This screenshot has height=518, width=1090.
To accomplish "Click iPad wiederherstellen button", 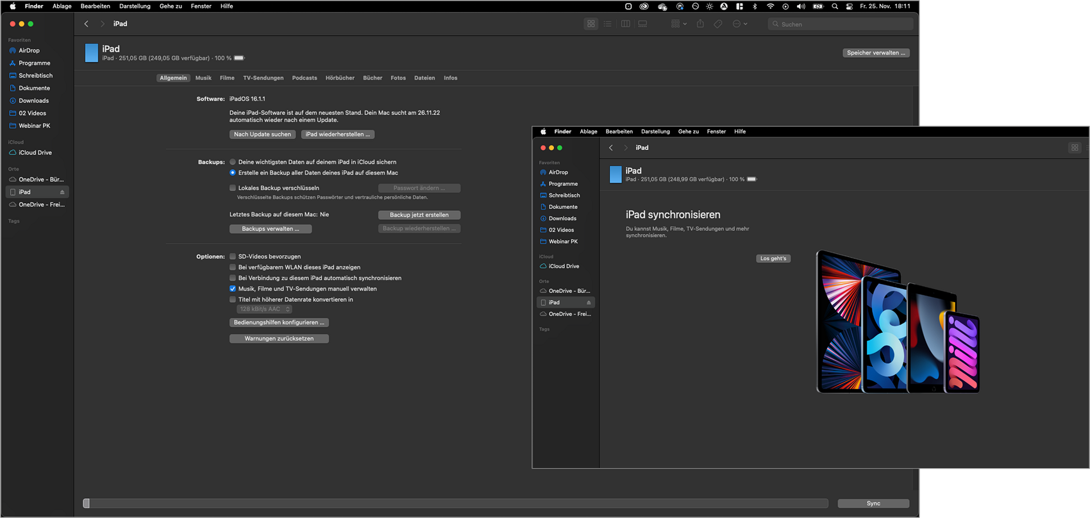I will coord(338,135).
